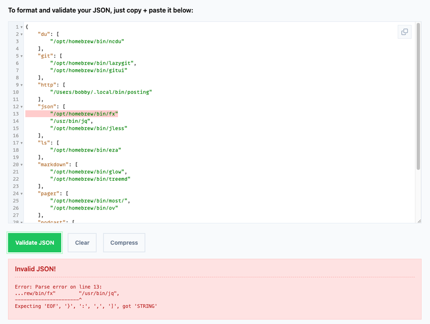Viewport: 430px width, 324px height.
Task: Collapse the "pager" array
Action: [x=21, y=193]
